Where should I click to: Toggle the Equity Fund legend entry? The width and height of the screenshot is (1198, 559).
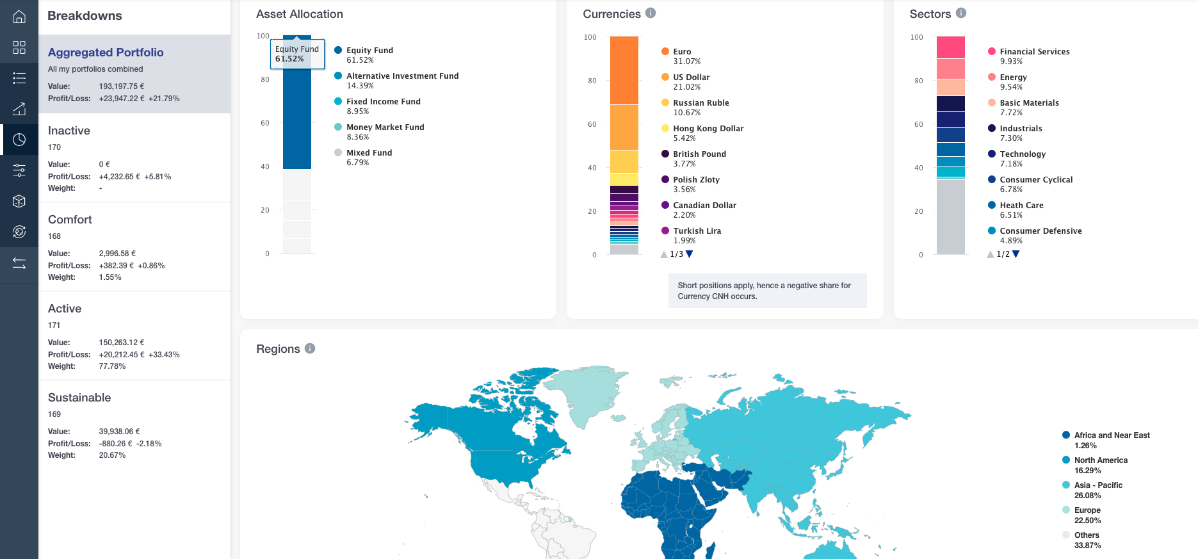369,51
